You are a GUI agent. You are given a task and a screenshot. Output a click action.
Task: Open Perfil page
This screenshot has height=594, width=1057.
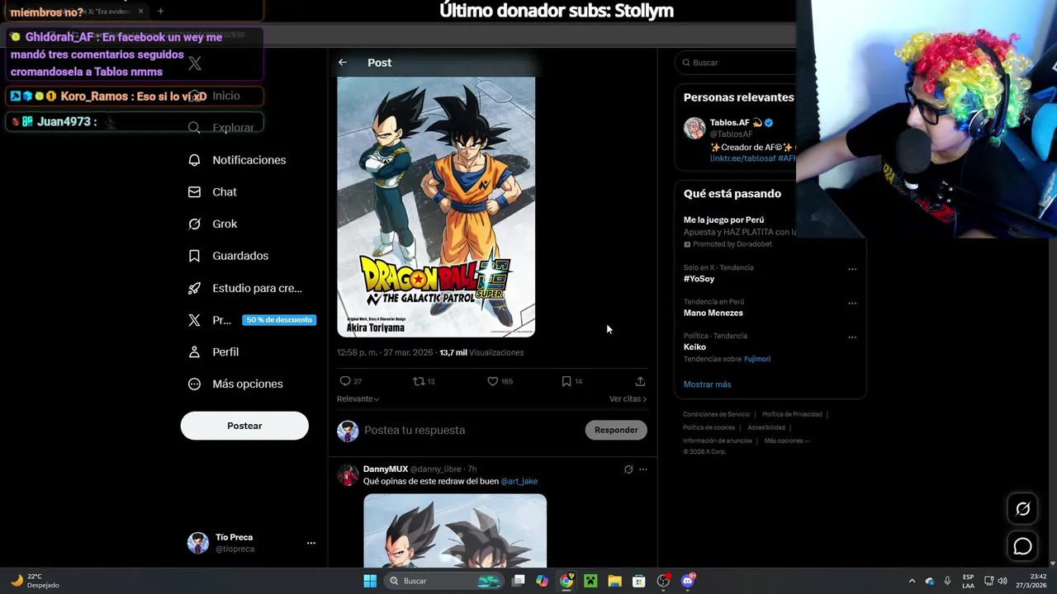(213, 352)
